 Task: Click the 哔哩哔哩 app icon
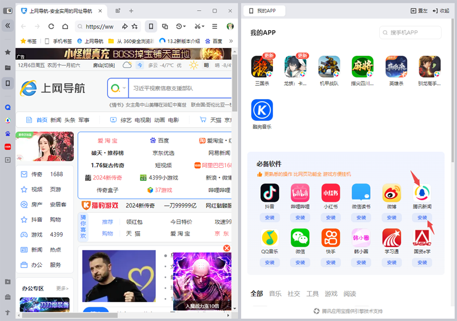pyautogui.click(x=300, y=193)
